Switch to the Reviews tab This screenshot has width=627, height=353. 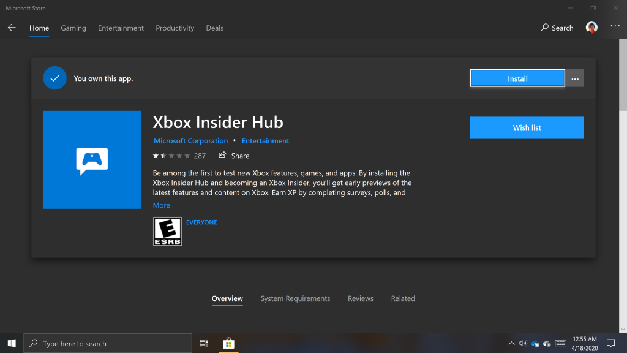point(360,298)
